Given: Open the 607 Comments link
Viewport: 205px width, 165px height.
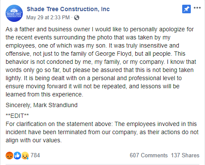Looking at the screenshot, I should (x=149, y=155).
